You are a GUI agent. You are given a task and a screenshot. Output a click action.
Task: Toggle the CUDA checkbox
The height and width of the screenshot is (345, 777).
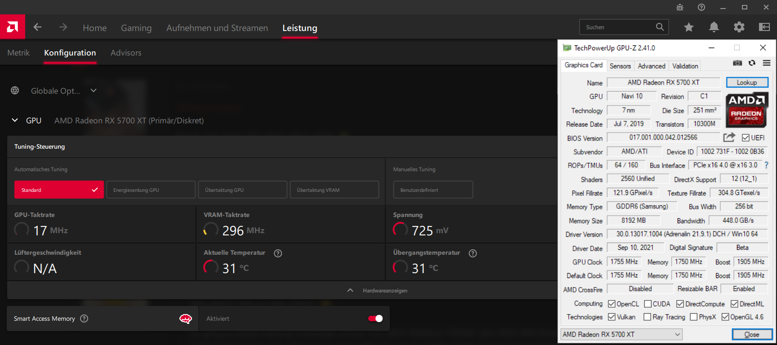(x=648, y=304)
